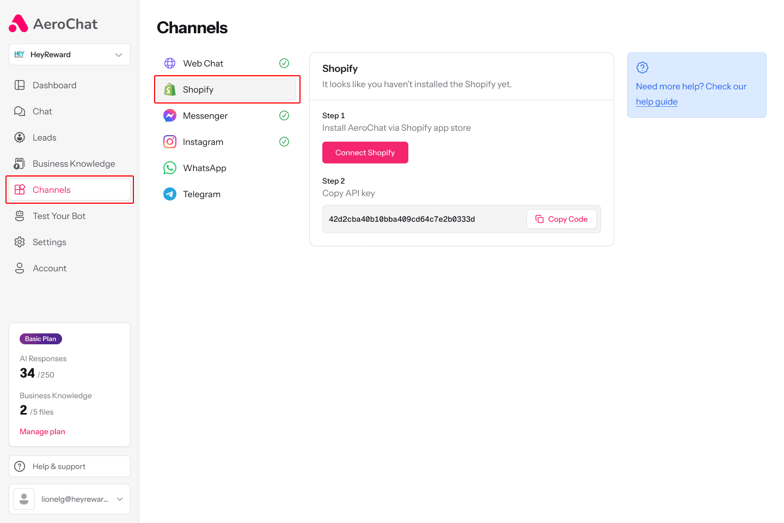Open Dashboard from the sidebar icon
This screenshot has height=523, width=784.
pos(20,85)
